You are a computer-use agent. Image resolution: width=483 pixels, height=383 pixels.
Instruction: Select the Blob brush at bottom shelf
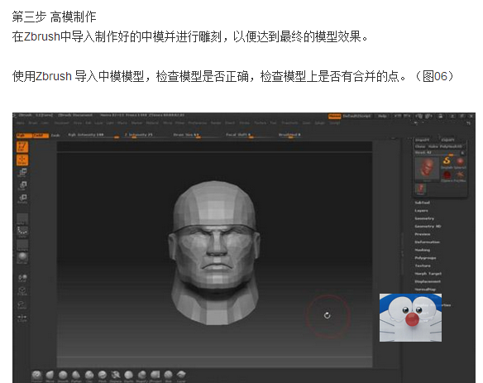pos(168,376)
